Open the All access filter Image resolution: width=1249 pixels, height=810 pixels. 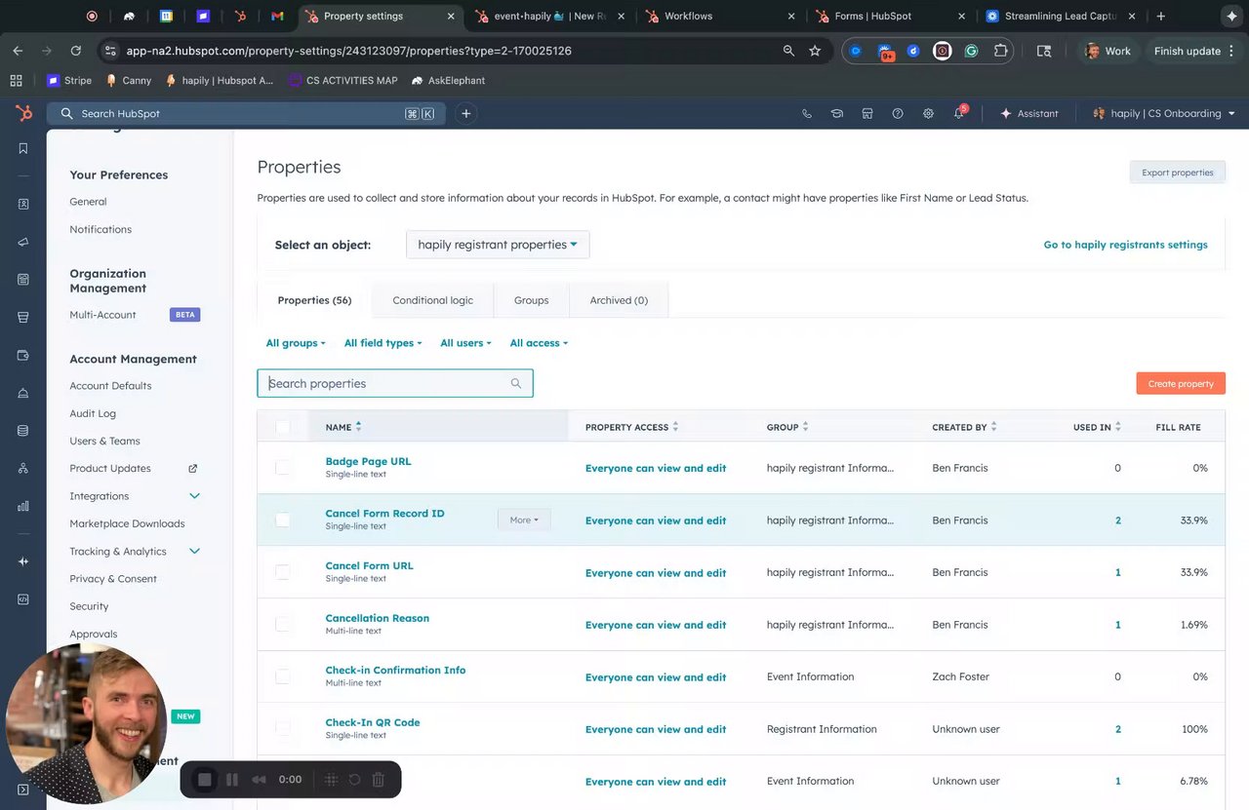coord(539,343)
